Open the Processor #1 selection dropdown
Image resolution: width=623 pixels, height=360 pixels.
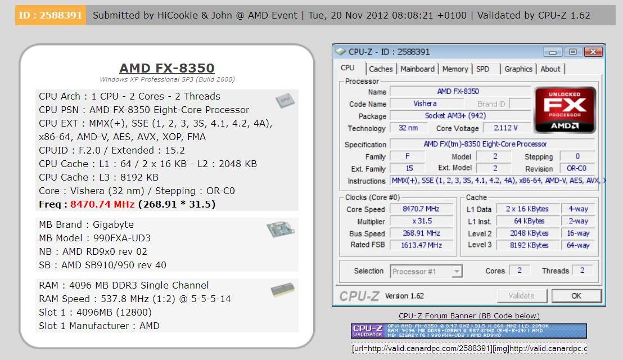tap(426, 271)
